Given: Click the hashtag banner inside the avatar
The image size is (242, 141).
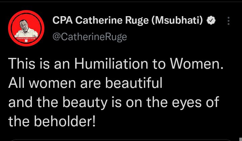Looking at the screenshot, I should click(26, 40).
